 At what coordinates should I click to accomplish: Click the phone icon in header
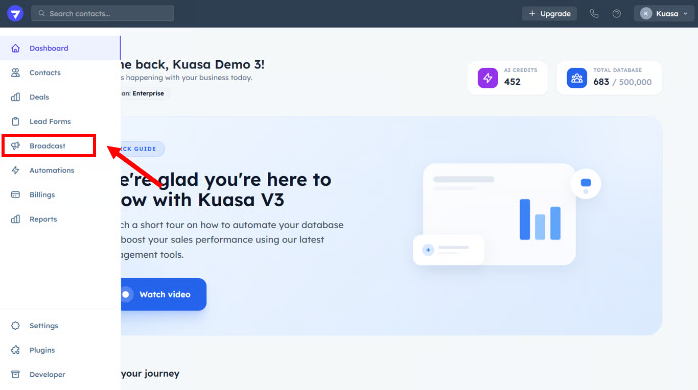tap(594, 14)
